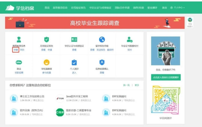Click the blue shield 信息核查确认 icon

[102, 62]
